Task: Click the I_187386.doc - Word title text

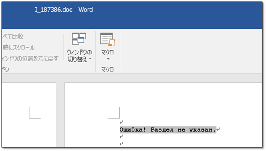Action: pyautogui.click(x=64, y=10)
